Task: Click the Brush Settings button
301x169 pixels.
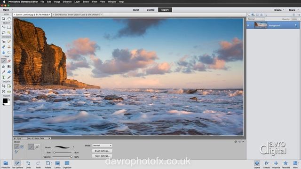Action: click(x=102, y=151)
